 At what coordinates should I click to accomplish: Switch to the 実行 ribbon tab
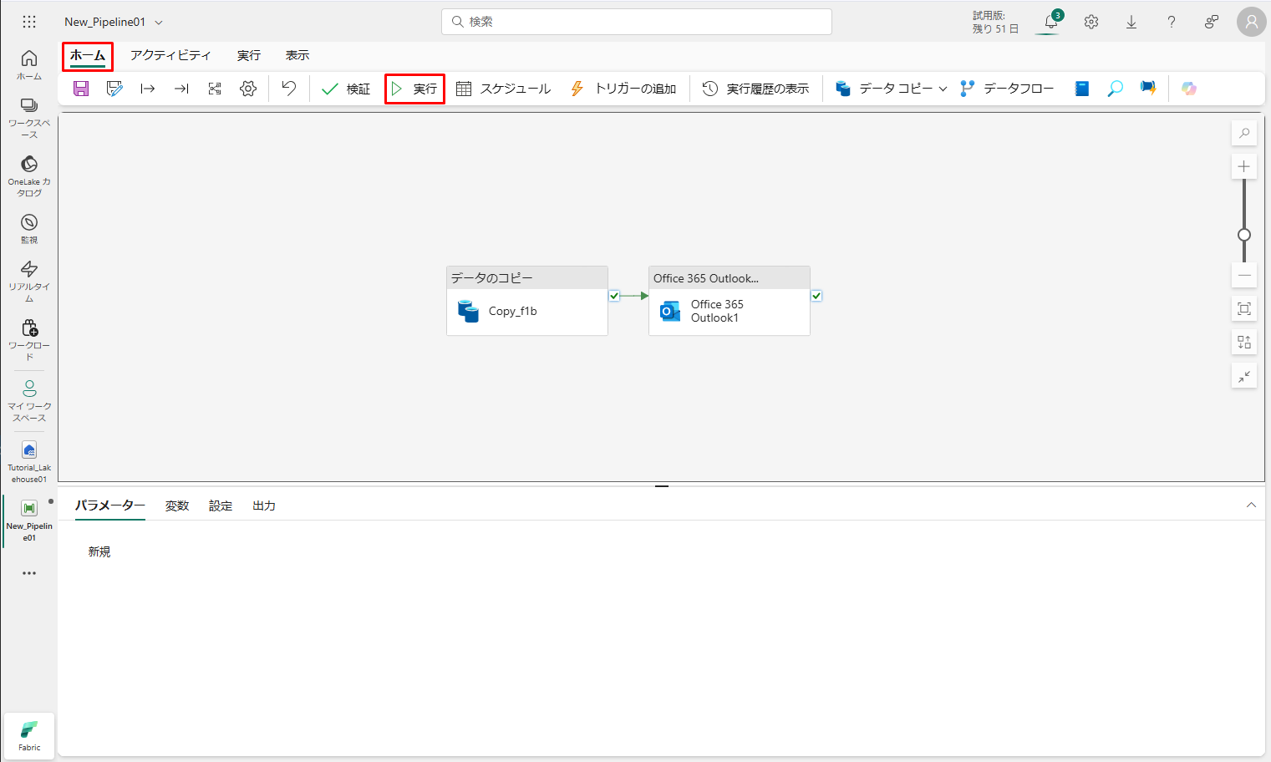pyautogui.click(x=249, y=55)
